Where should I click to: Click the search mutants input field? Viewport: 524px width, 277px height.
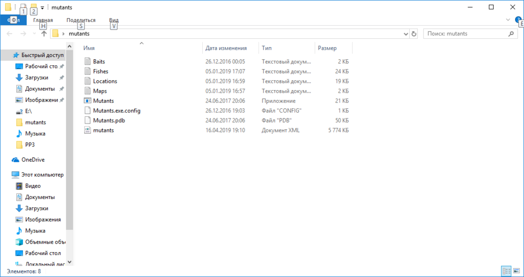(x=465, y=34)
